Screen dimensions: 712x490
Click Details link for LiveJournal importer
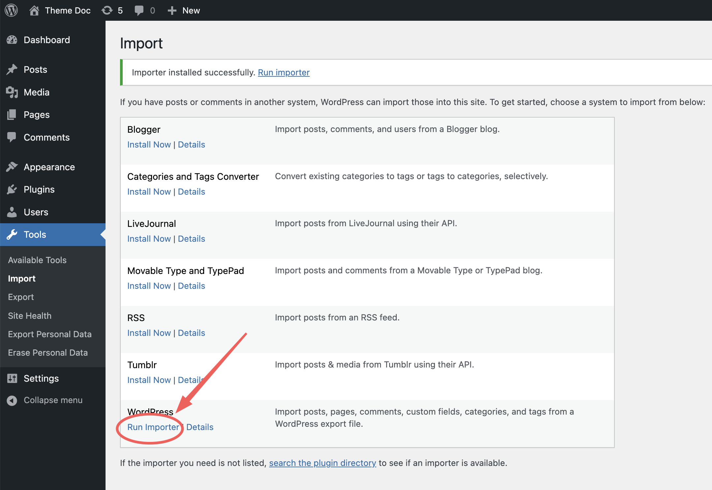tap(192, 238)
